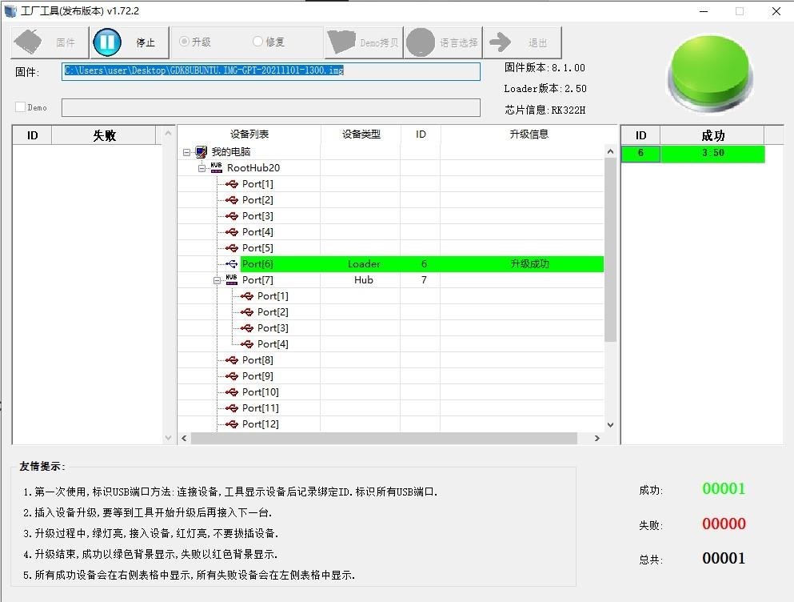Select the 修复 radio button
Viewport: 794px width, 602px height.
257,42
